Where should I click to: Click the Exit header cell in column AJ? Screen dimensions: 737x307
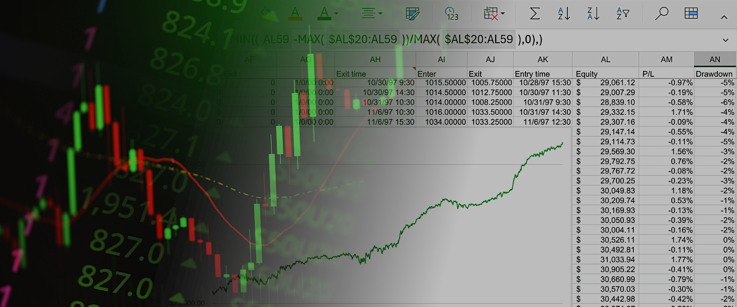coord(490,74)
